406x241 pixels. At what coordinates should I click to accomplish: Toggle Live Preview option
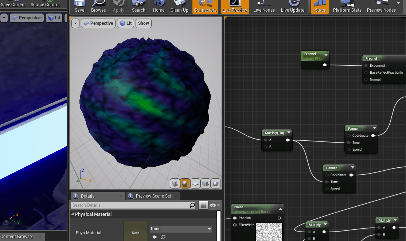235,7
